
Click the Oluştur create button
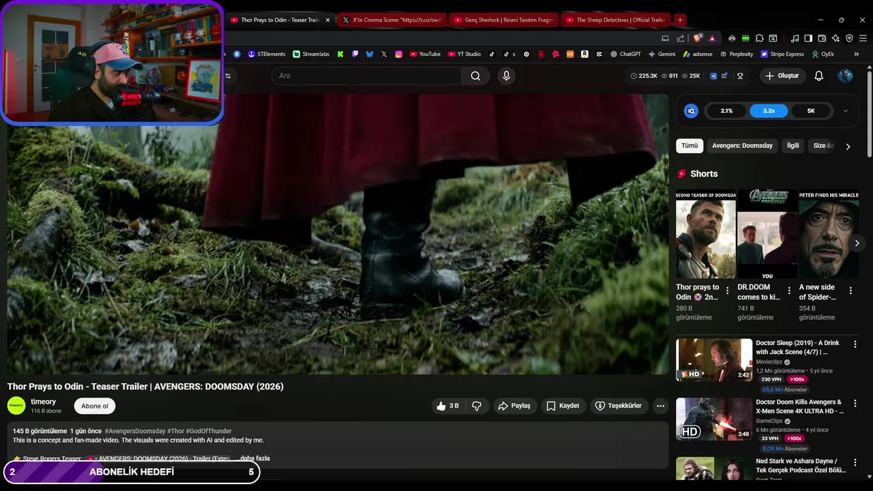782,76
